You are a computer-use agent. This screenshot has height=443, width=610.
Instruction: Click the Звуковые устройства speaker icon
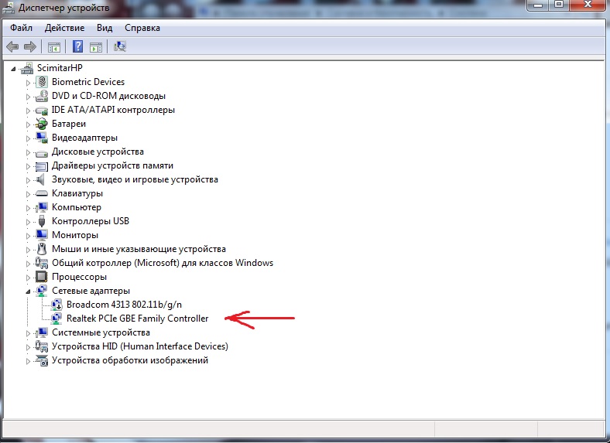point(40,179)
